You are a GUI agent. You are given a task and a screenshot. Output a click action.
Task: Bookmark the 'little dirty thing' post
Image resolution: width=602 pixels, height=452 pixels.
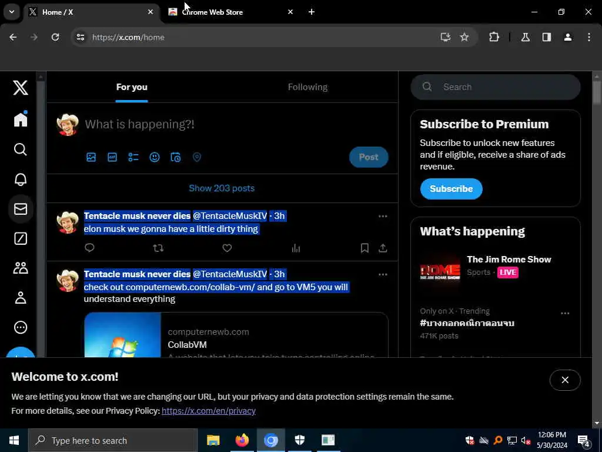tap(364, 248)
